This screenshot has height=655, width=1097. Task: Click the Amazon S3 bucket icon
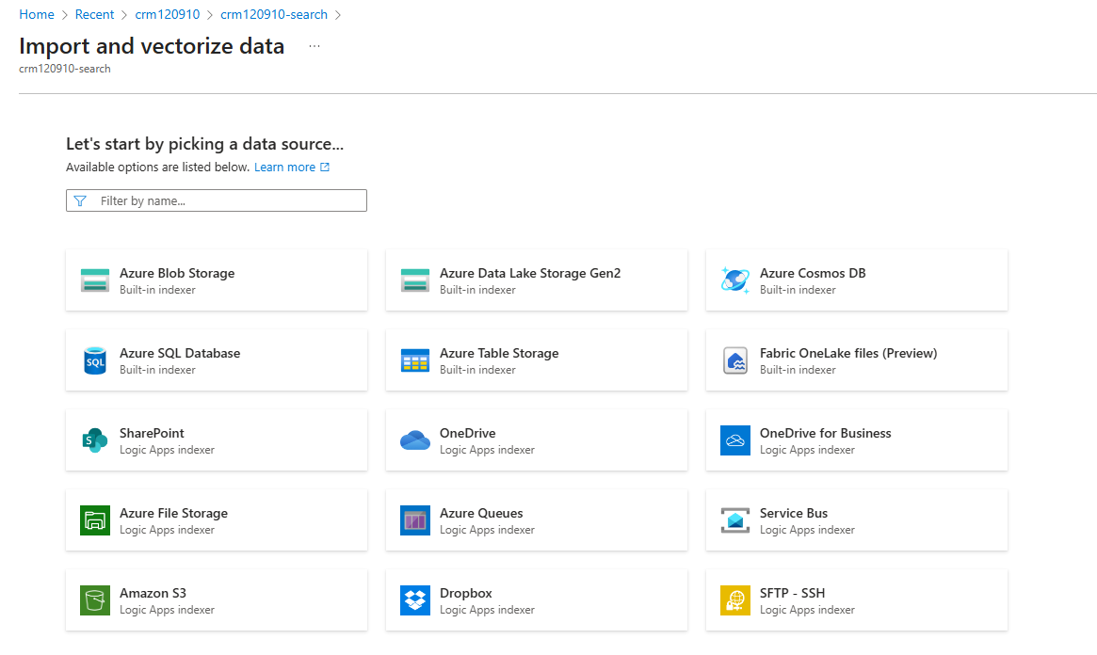point(94,600)
